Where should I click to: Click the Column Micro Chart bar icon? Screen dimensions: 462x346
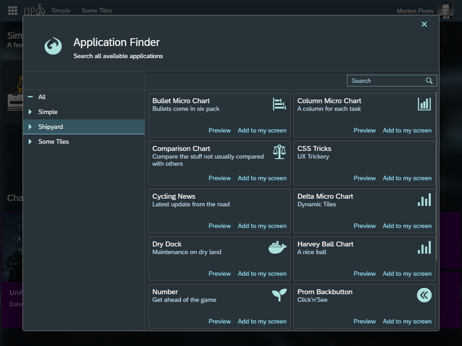tap(424, 104)
